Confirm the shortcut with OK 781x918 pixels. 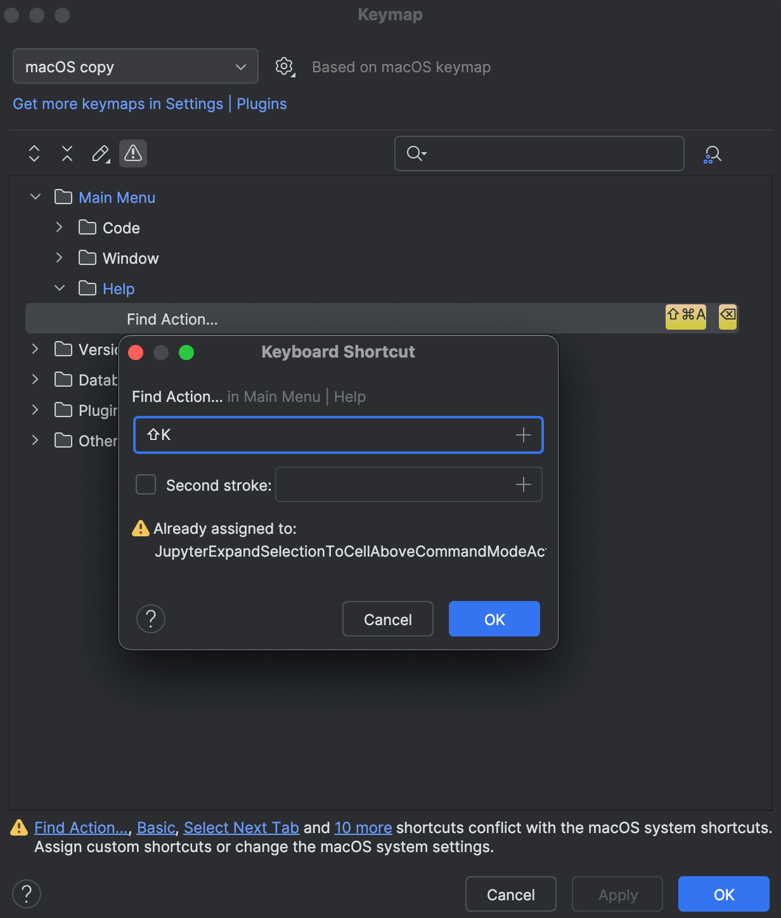coord(494,619)
